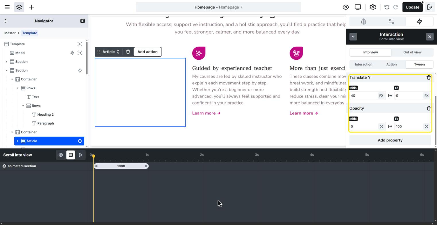Viewport: 437px width, 225px height.
Task: Click the redo arrow
Action: (396, 7)
